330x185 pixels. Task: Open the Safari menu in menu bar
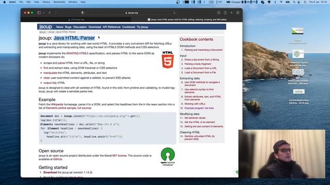pos(12,2)
